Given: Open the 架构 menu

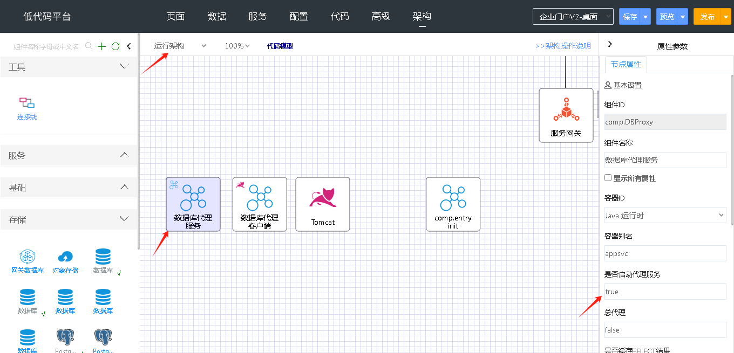Looking at the screenshot, I should point(422,16).
